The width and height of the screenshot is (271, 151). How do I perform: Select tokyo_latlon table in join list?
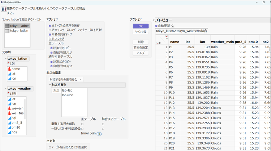17,31
